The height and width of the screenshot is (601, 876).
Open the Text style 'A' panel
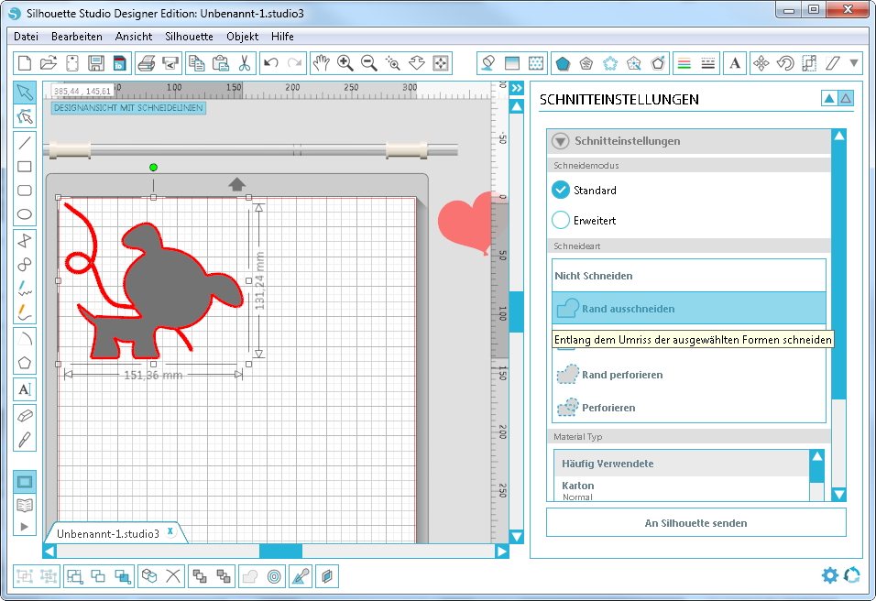tap(734, 63)
